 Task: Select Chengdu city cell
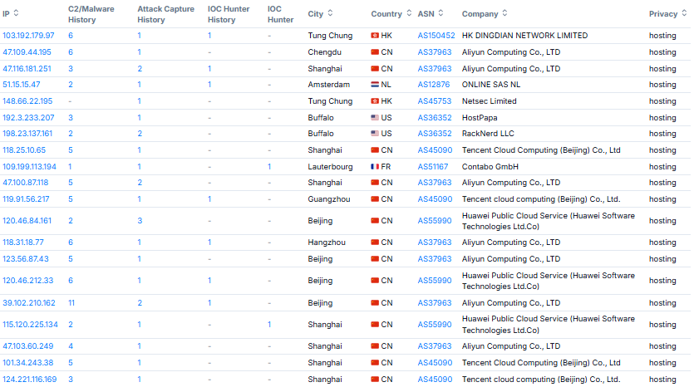(324, 52)
